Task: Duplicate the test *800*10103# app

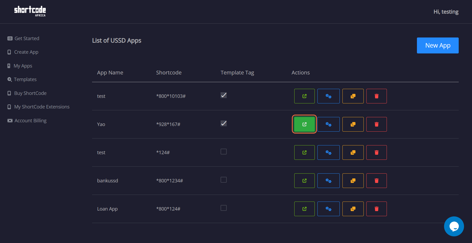Action: coord(353,96)
